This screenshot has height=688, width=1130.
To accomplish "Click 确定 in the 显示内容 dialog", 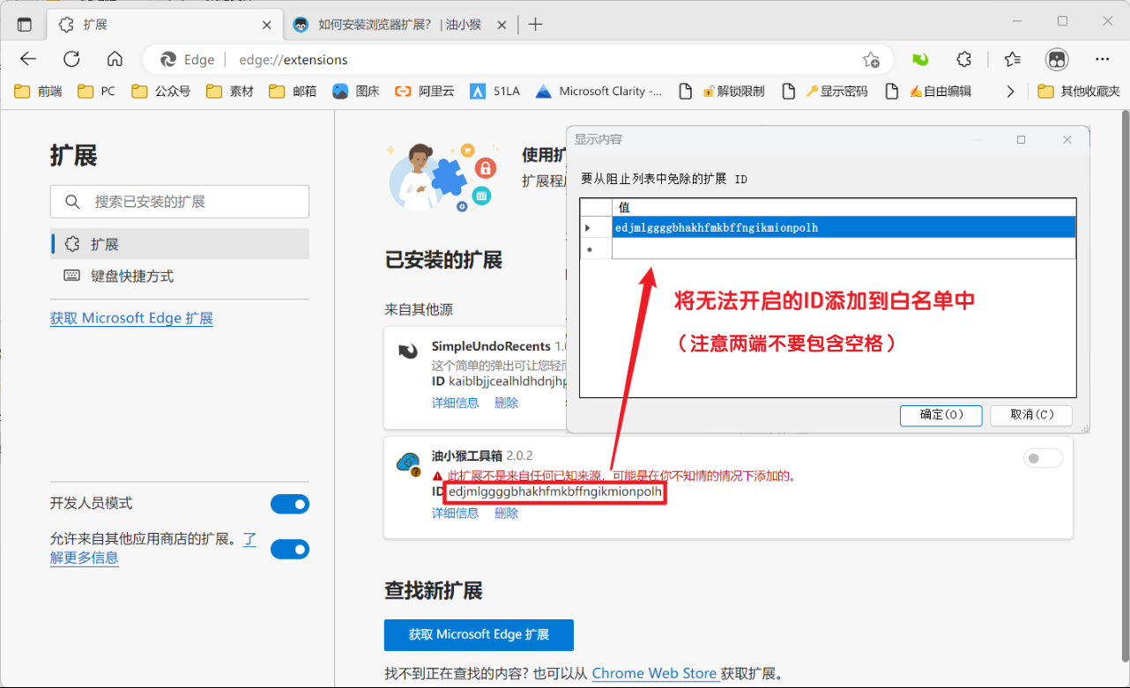I will tap(940, 415).
